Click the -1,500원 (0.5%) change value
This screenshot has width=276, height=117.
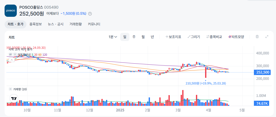click(73, 13)
